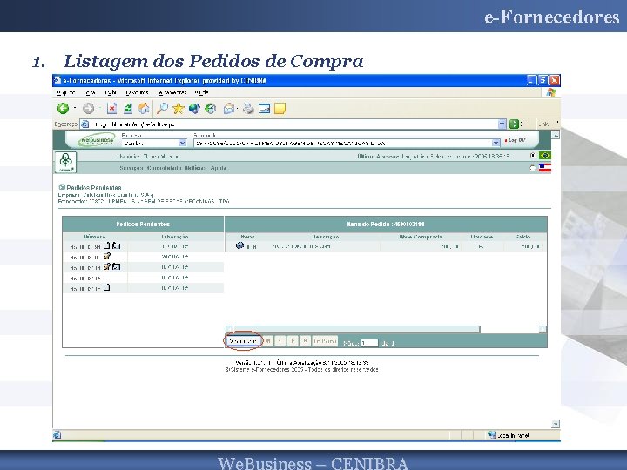Click the toolbar icon beside the printer
The image size is (627, 470).
point(264,108)
